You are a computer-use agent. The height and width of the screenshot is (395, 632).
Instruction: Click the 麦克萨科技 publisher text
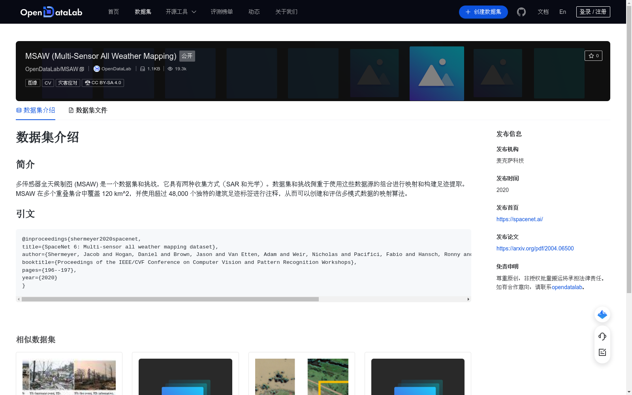[x=510, y=161]
